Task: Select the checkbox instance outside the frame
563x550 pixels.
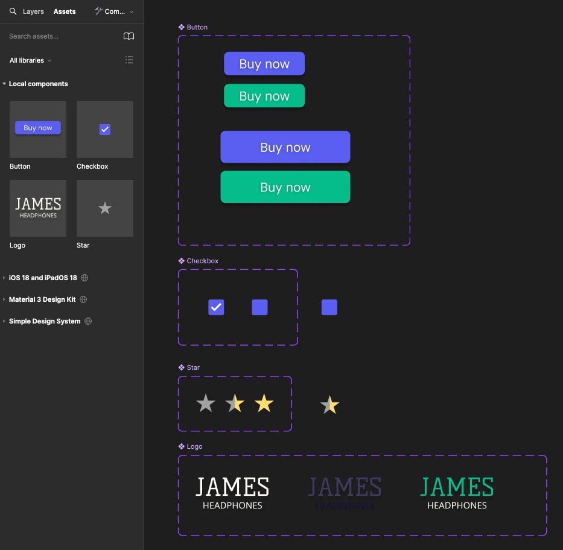Action: coord(329,307)
